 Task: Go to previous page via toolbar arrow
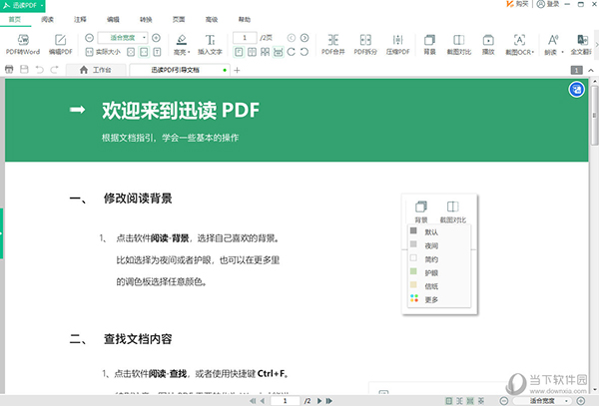click(x=292, y=38)
